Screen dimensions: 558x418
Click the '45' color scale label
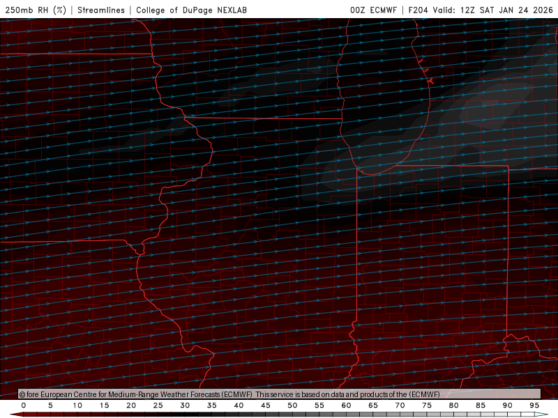pos(266,405)
